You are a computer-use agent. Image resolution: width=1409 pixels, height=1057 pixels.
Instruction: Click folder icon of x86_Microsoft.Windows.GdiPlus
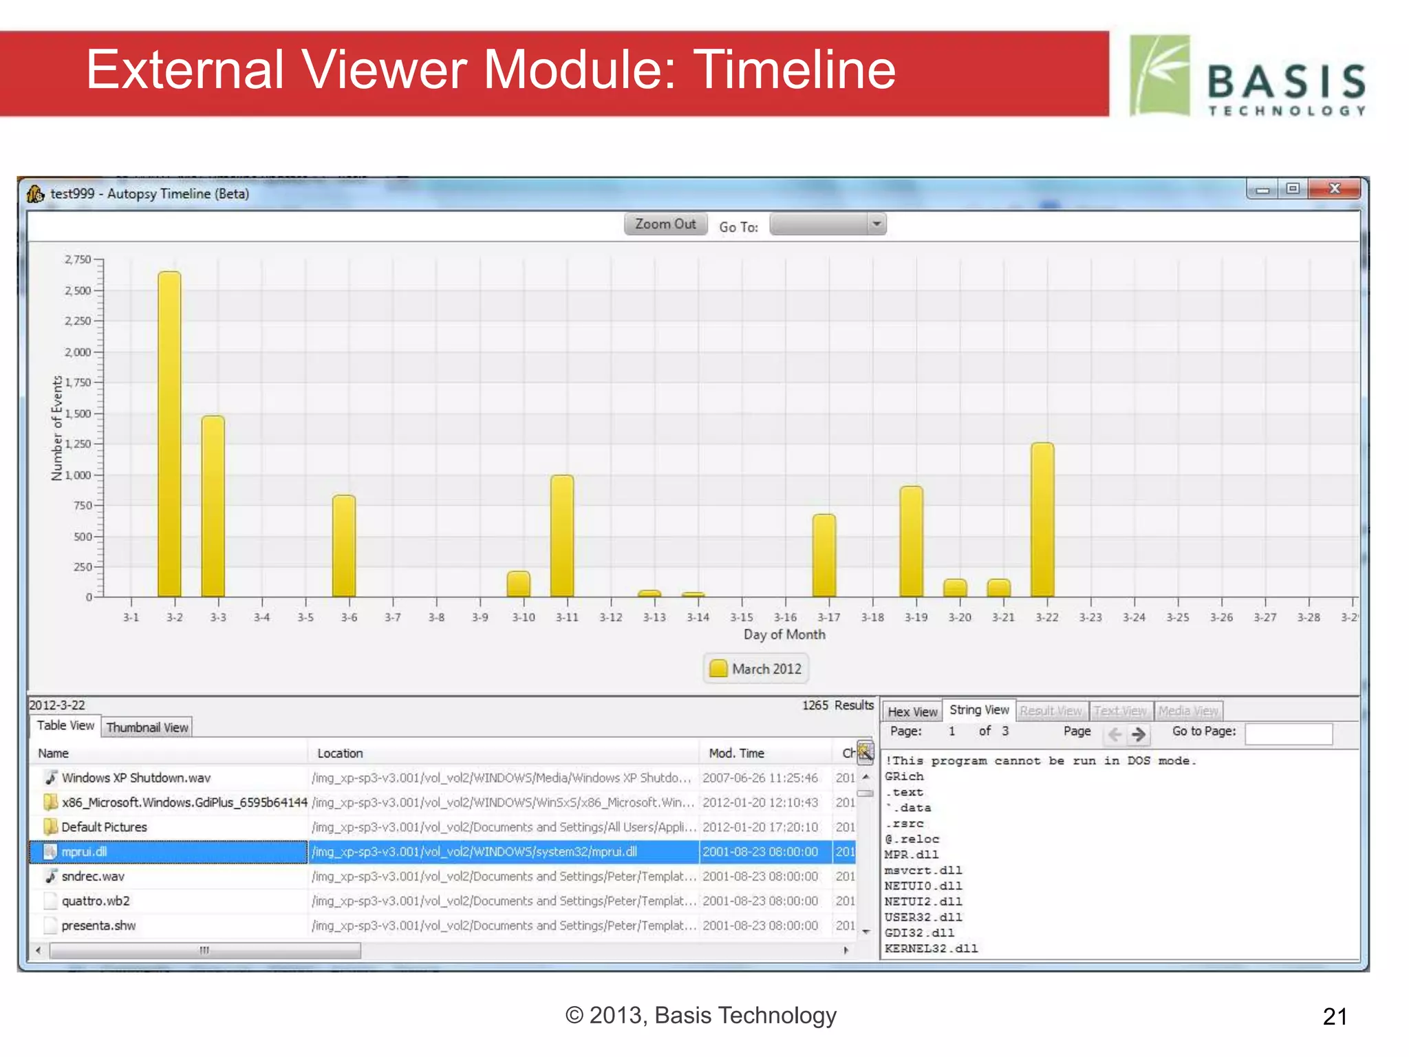click(51, 802)
